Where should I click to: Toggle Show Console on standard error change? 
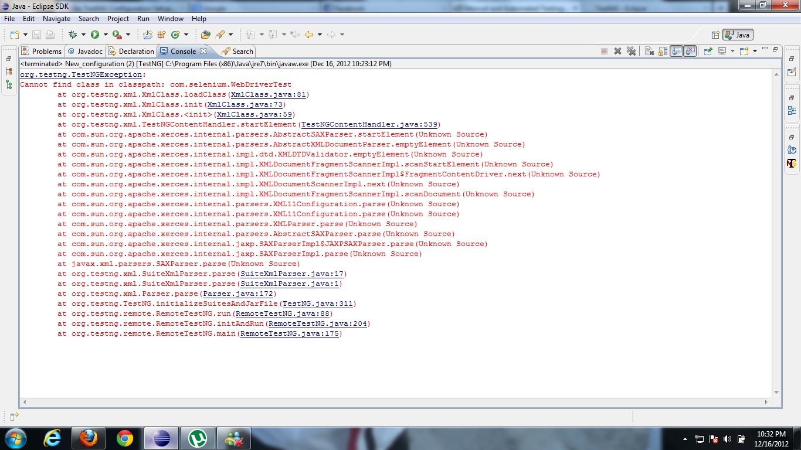pos(690,51)
